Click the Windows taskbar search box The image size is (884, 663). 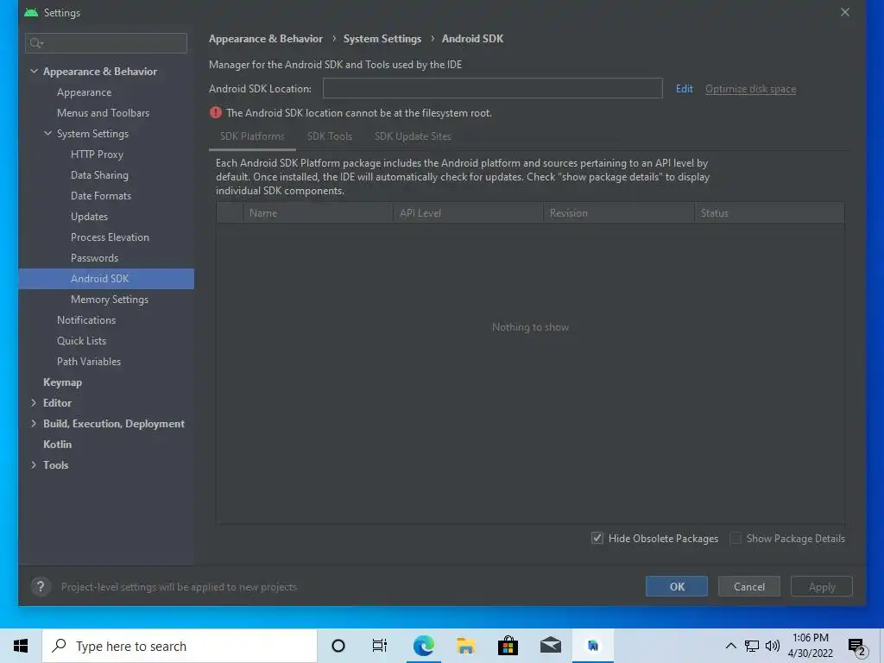point(180,646)
